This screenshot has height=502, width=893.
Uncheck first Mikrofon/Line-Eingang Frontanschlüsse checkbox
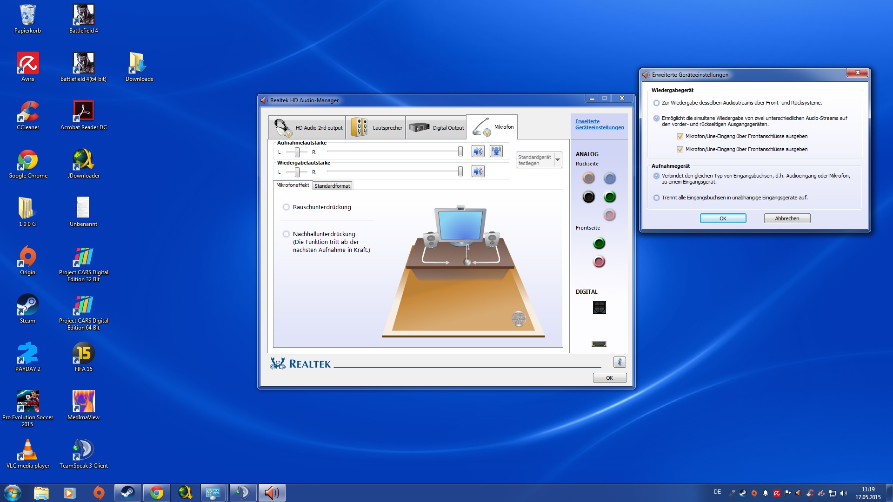pos(680,136)
